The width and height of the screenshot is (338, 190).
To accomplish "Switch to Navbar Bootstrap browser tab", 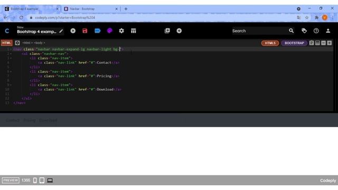I will point(90,9).
